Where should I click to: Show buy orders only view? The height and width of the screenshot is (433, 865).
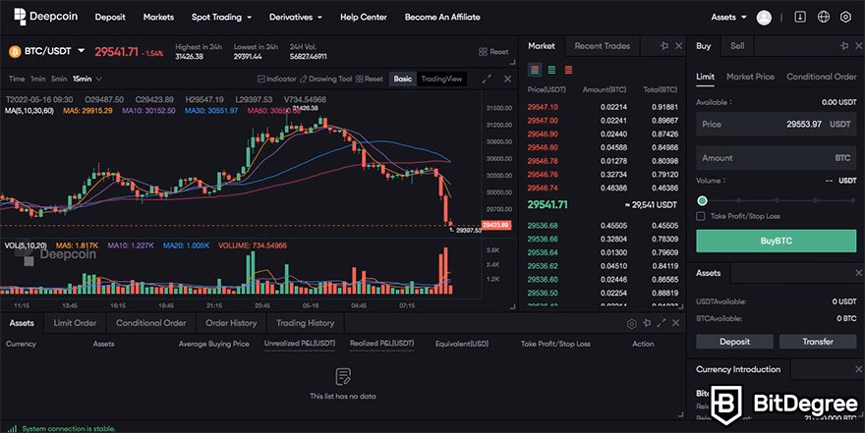(551, 70)
